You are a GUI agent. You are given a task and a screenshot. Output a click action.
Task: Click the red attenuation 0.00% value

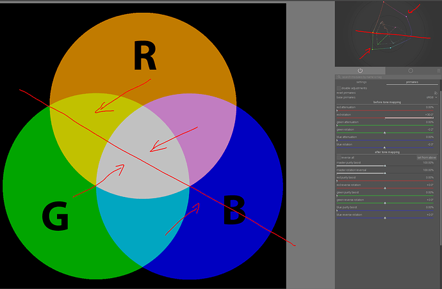[x=430, y=107]
